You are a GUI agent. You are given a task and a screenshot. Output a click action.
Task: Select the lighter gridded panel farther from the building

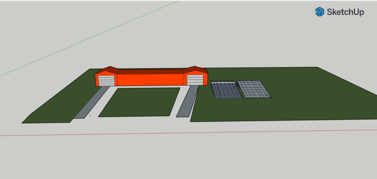point(254,89)
